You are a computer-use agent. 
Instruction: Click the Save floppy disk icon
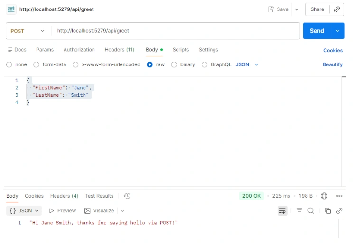point(271,9)
